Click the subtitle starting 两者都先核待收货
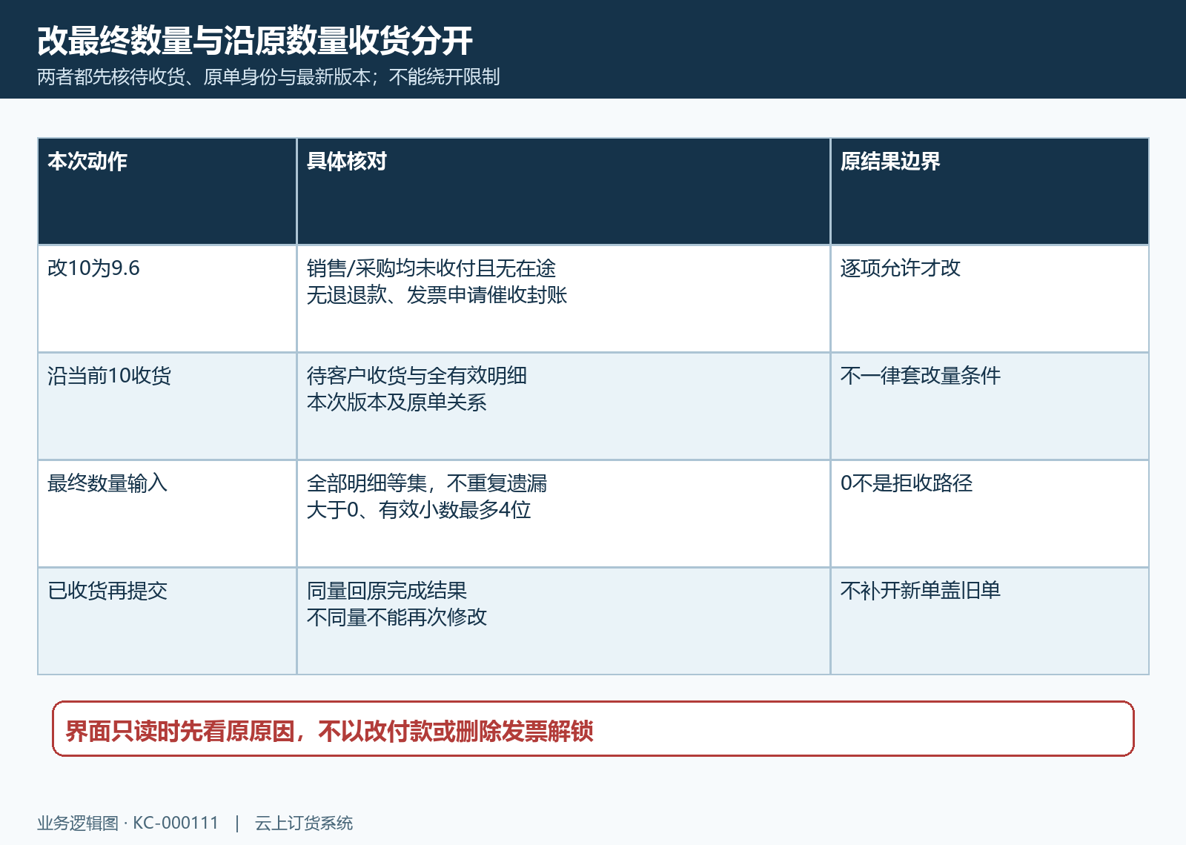1186x845 pixels. click(268, 77)
